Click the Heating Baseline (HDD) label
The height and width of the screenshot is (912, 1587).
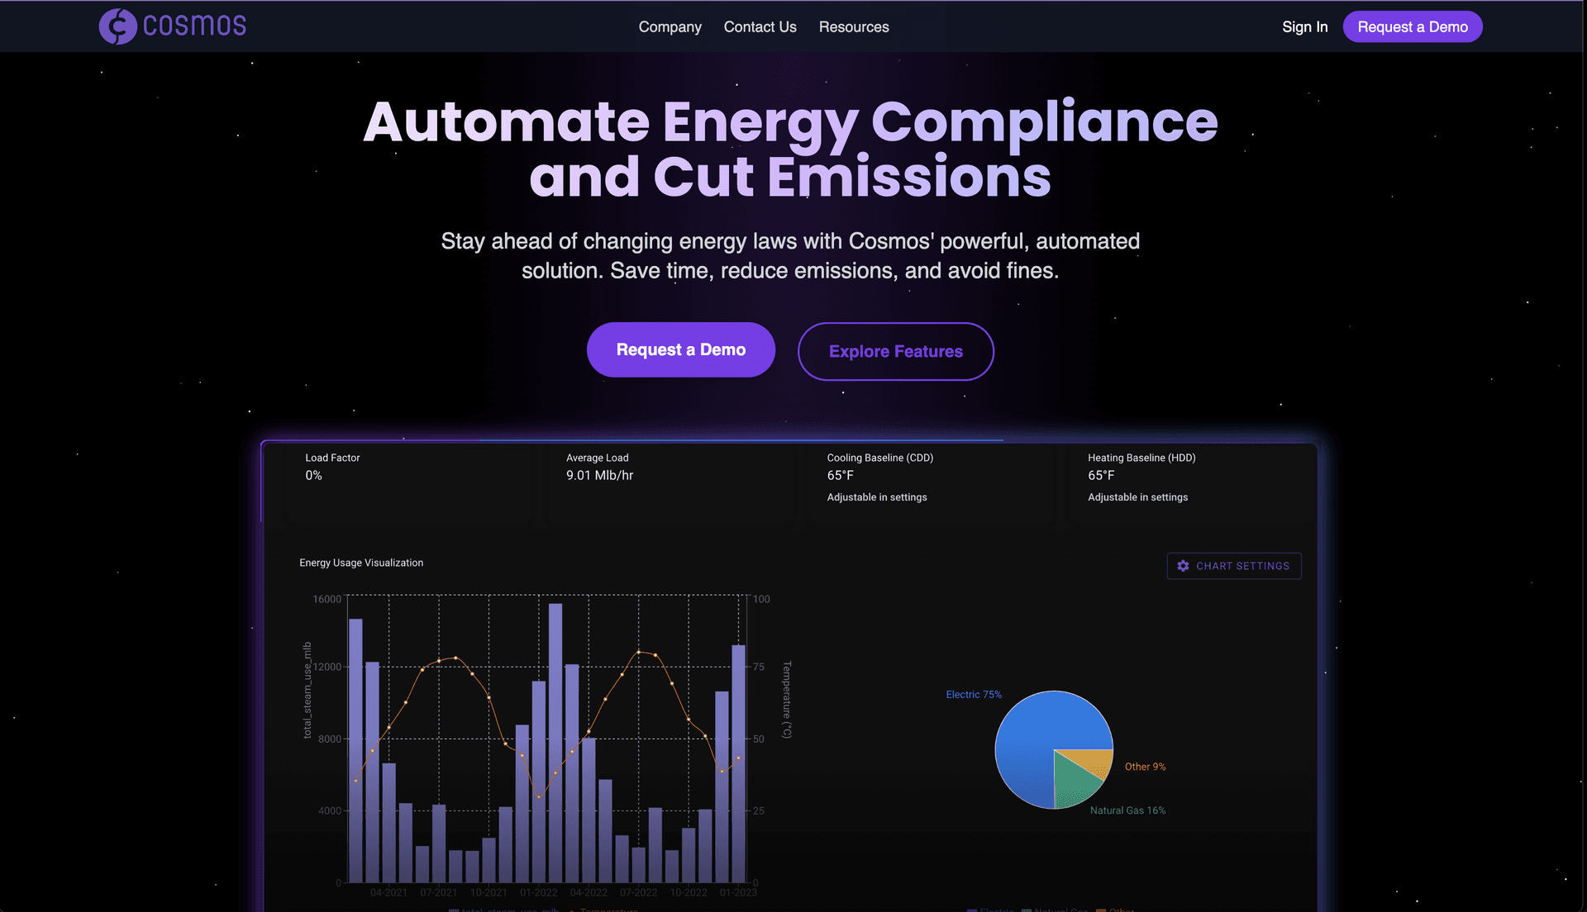coord(1141,458)
